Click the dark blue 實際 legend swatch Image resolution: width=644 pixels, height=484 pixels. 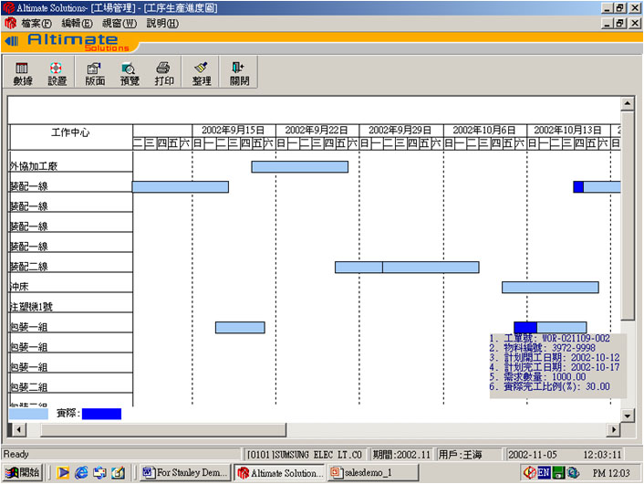[x=100, y=414]
